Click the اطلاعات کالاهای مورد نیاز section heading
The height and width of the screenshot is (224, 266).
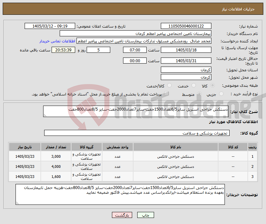(233, 122)
